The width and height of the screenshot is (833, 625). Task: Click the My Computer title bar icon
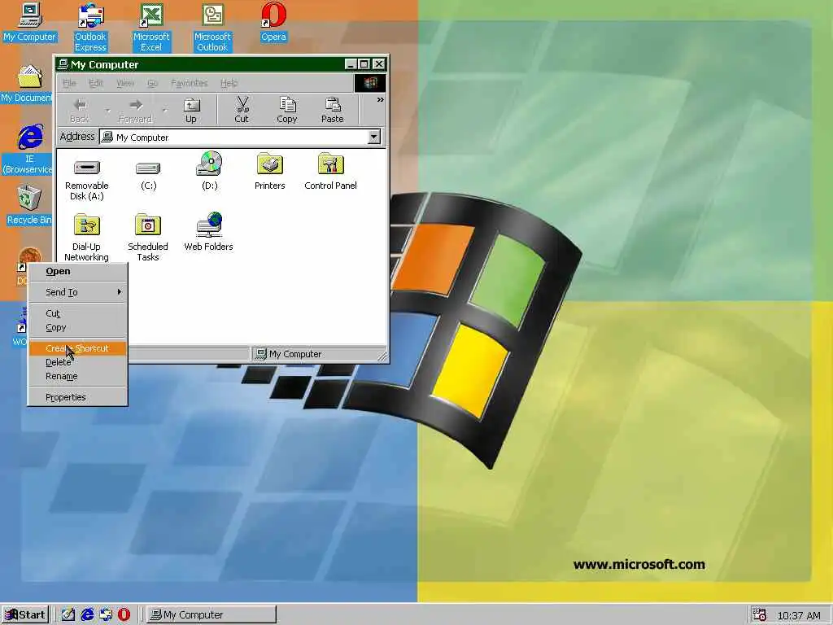point(63,64)
